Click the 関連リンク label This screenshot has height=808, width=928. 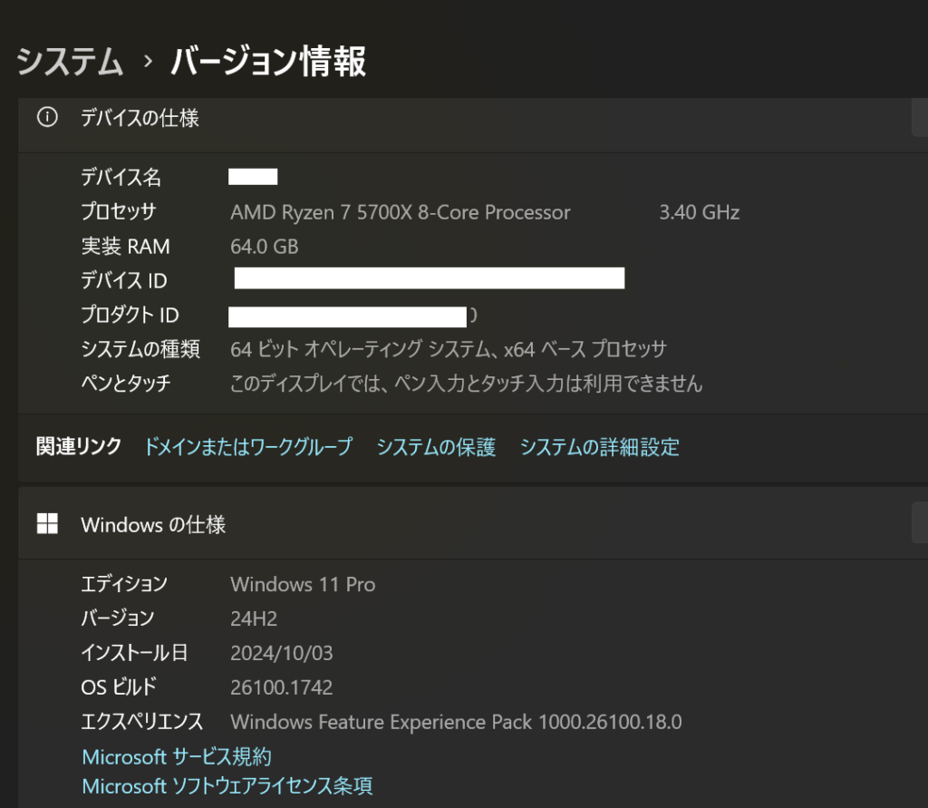79,446
